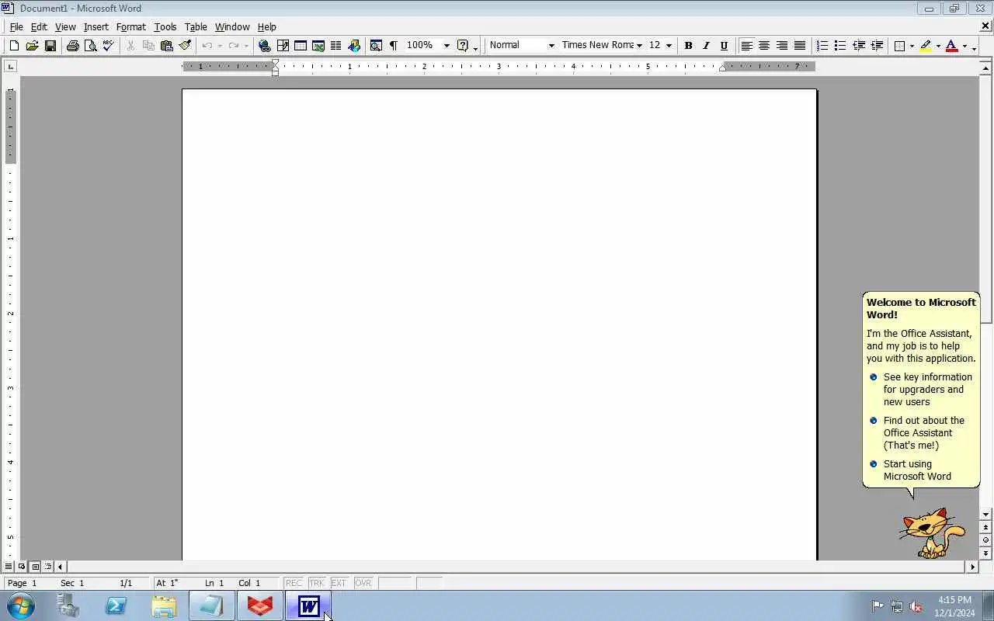Open Windows Explorer from taskbar

tap(164, 605)
